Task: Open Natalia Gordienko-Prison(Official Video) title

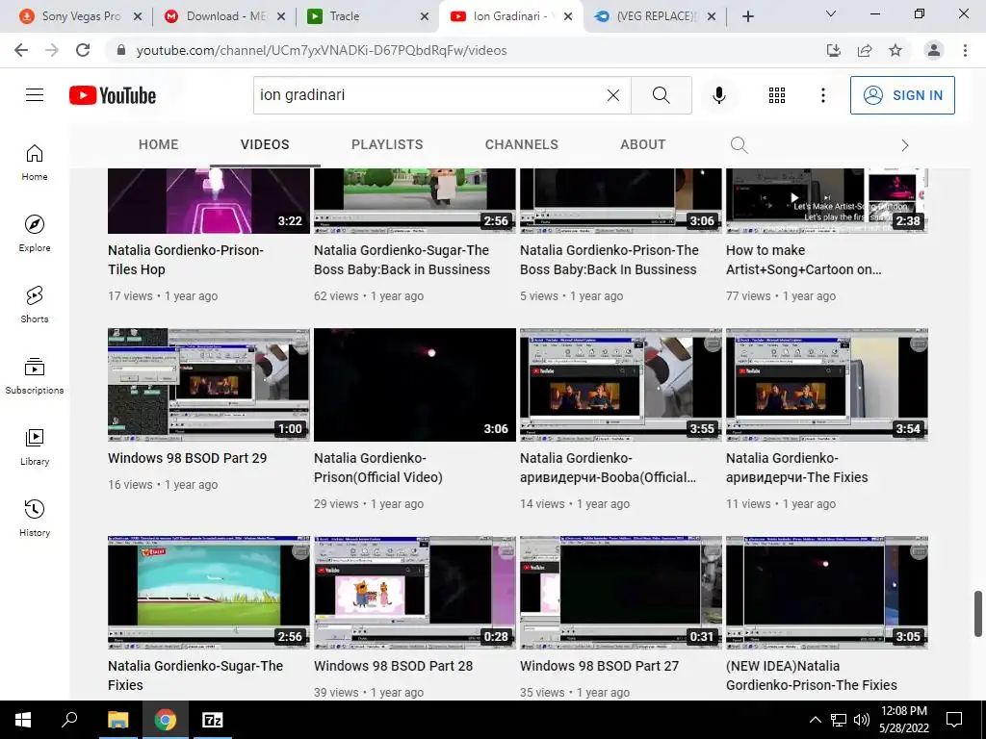Action: pyautogui.click(x=377, y=468)
